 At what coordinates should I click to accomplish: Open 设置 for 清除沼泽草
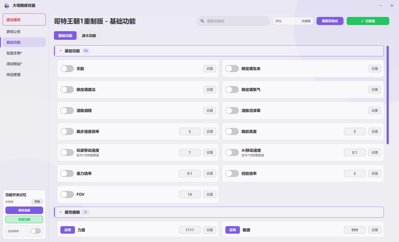tap(375, 111)
